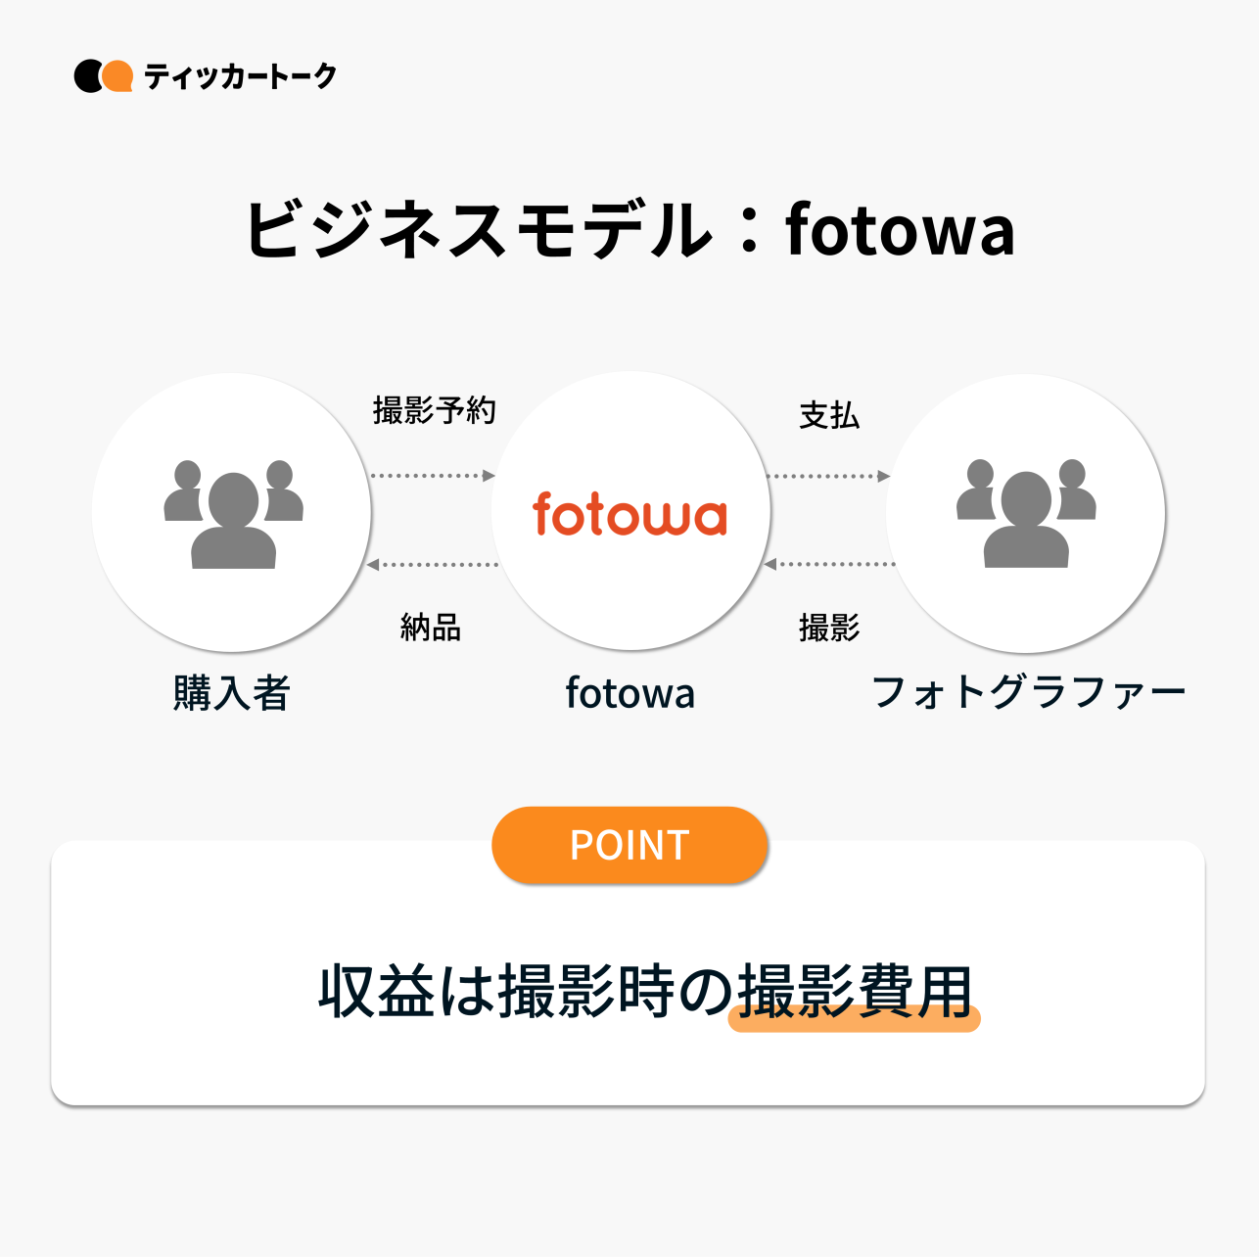
Task: Click the ビジネスモデル：fotowa heading
Action: coord(629,230)
